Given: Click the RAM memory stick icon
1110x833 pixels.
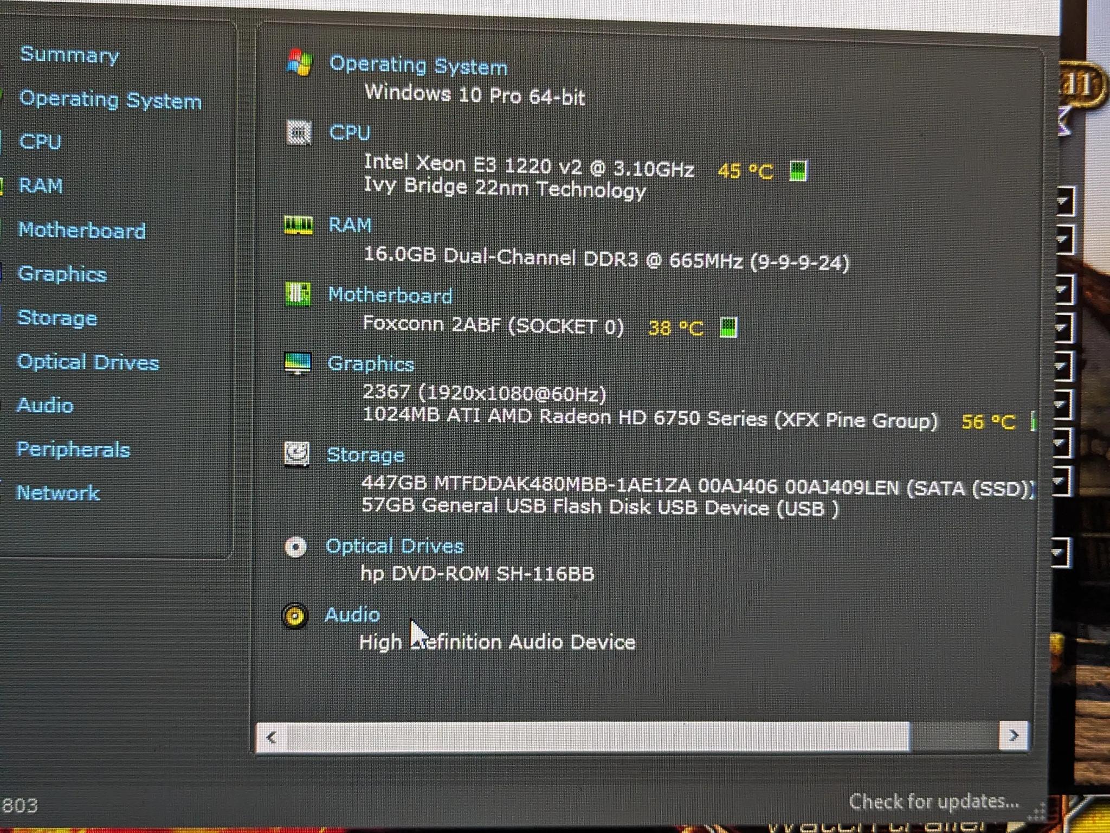Looking at the screenshot, I should pyautogui.click(x=298, y=225).
